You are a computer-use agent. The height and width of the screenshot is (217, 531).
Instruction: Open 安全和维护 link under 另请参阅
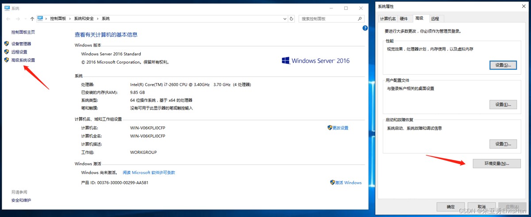pyautogui.click(x=21, y=200)
